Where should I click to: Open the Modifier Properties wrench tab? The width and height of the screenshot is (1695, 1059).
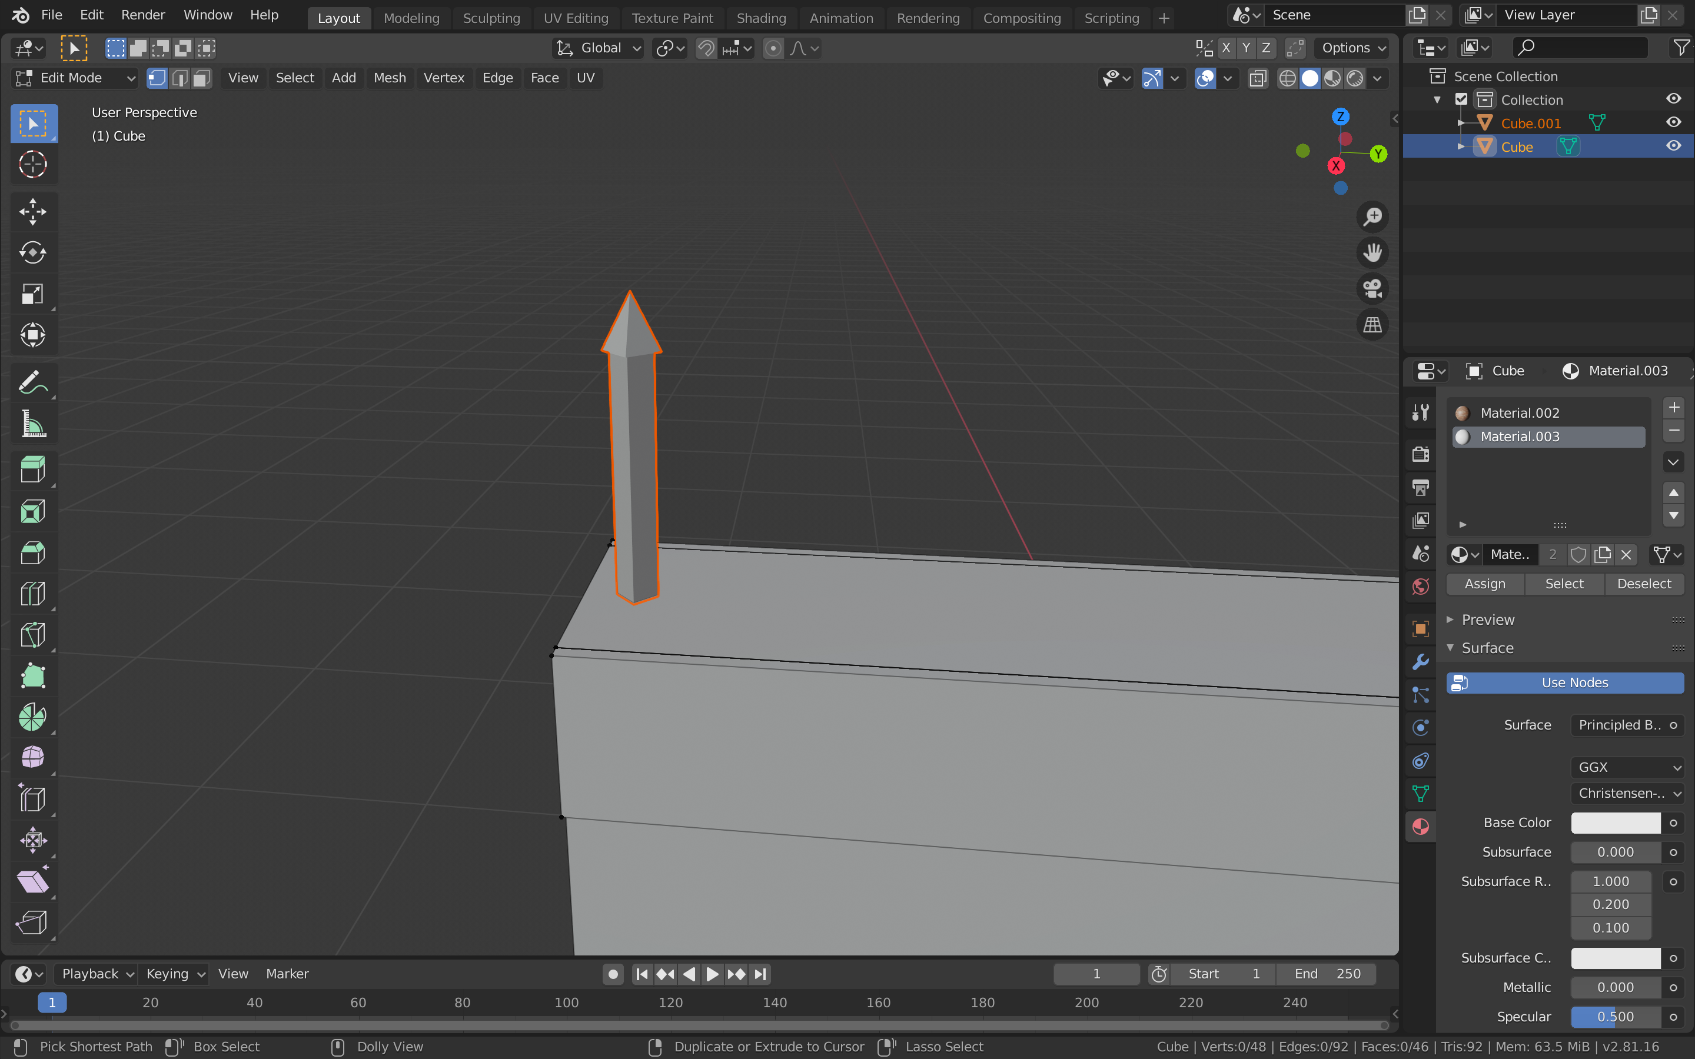[1421, 661]
